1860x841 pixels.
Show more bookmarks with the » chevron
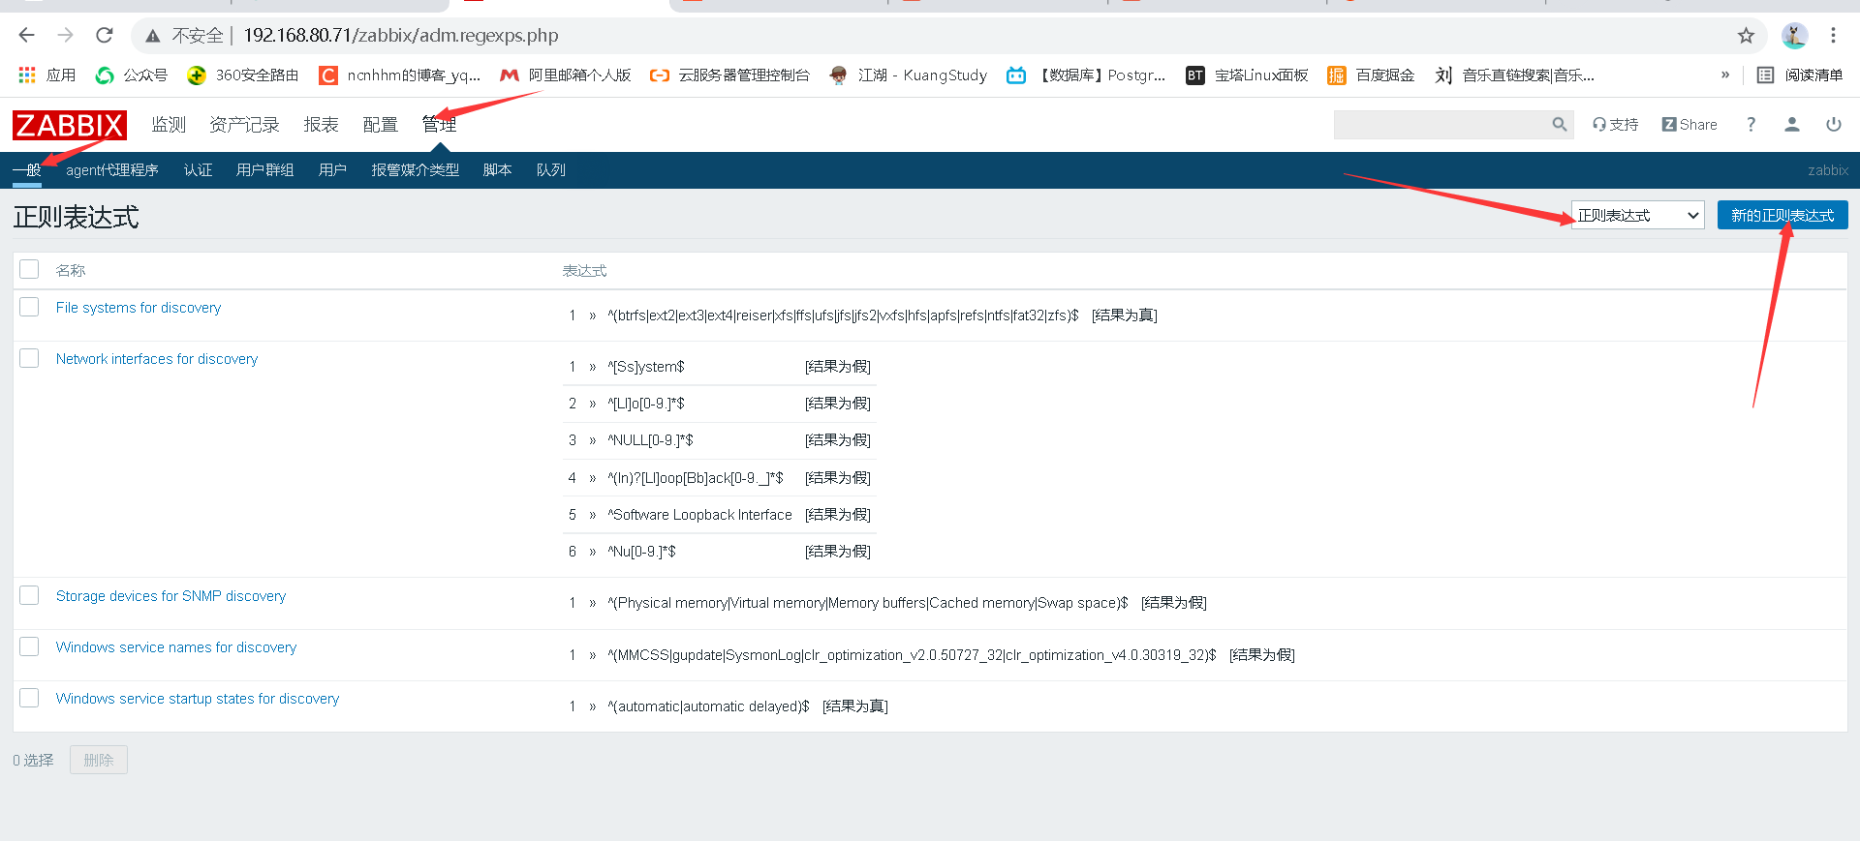click(x=1724, y=75)
